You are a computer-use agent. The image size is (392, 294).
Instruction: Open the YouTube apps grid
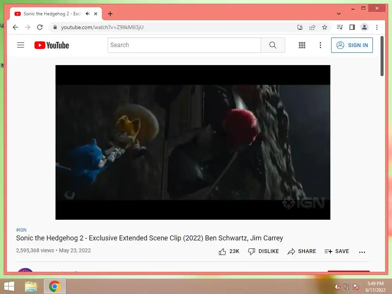point(302,45)
